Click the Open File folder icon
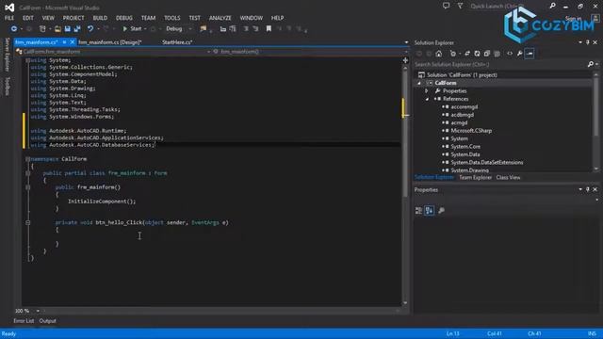Viewport: 603px width, 339px height. click(57, 29)
